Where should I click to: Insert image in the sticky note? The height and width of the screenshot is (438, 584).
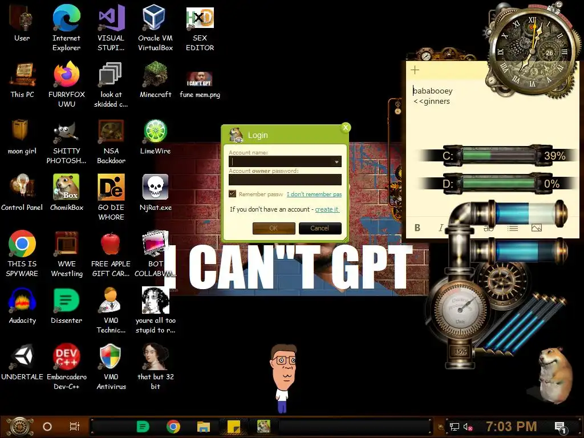pyautogui.click(x=536, y=228)
